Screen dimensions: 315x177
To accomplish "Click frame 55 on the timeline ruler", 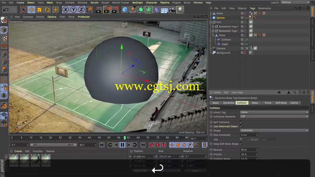I will [119, 138].
